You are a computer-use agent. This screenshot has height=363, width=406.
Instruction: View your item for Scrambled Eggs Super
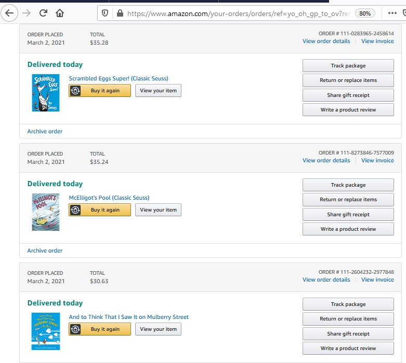tap(158, 91)
